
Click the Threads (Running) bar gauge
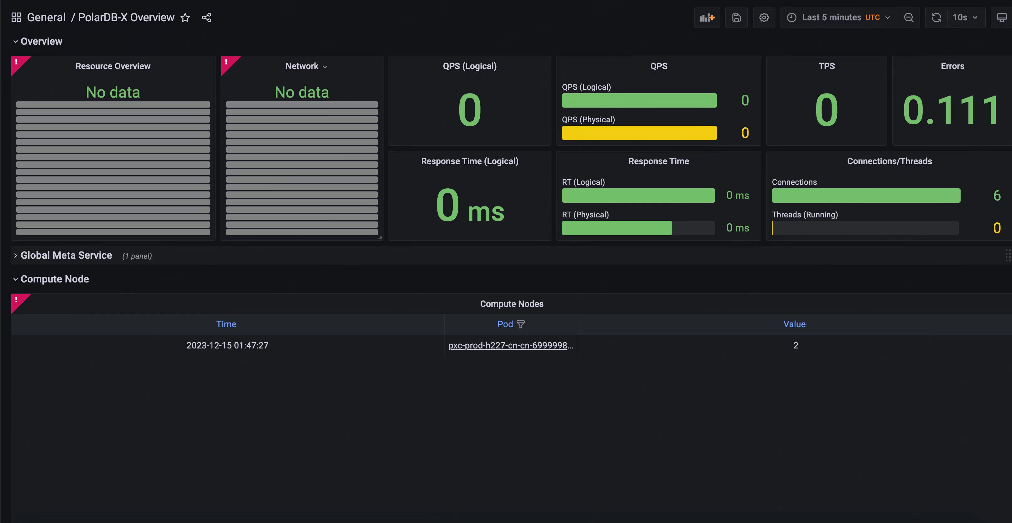(x=865, y=228)
